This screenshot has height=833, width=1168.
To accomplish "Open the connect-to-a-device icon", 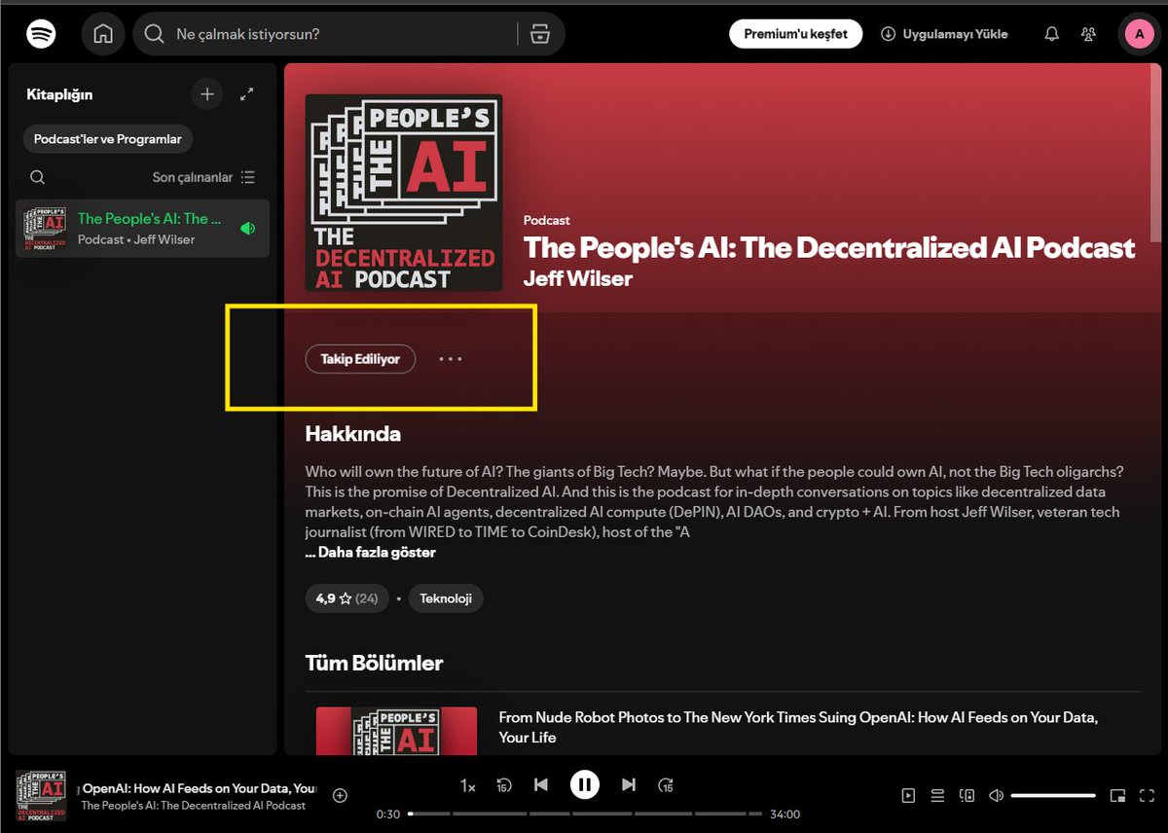I will point(967,796).
